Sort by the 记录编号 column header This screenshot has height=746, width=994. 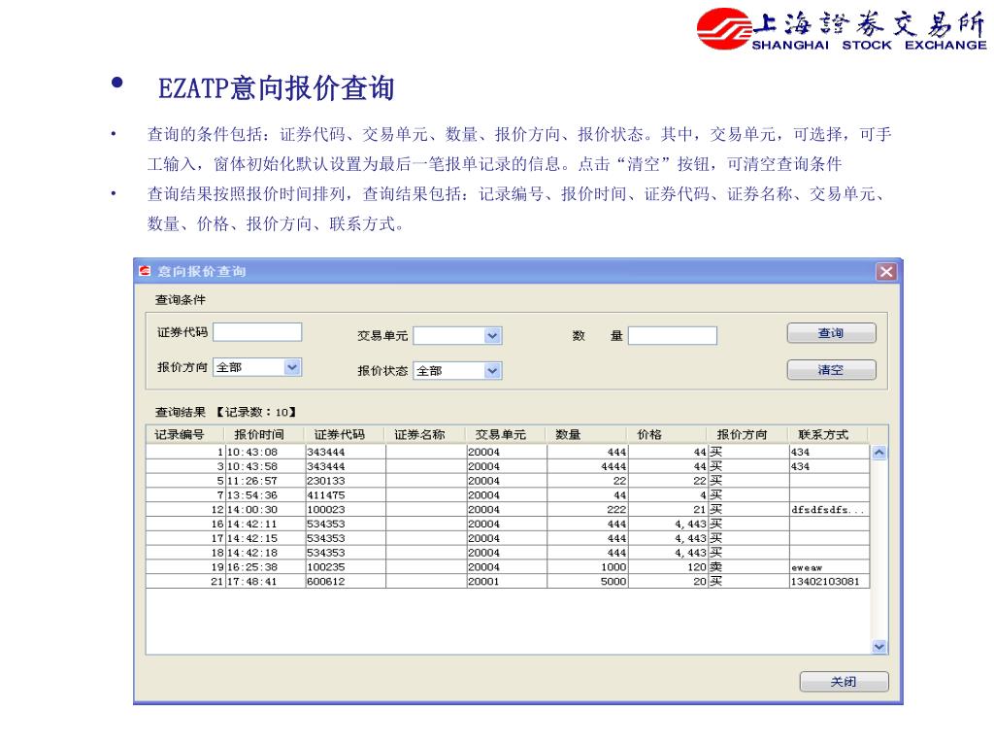(x=185, y=434)
